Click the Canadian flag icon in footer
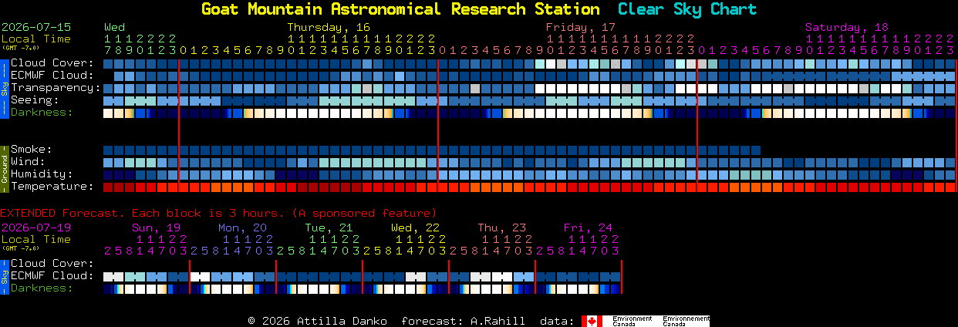Viewport: 958px width, 327px height. click(592, 321)
